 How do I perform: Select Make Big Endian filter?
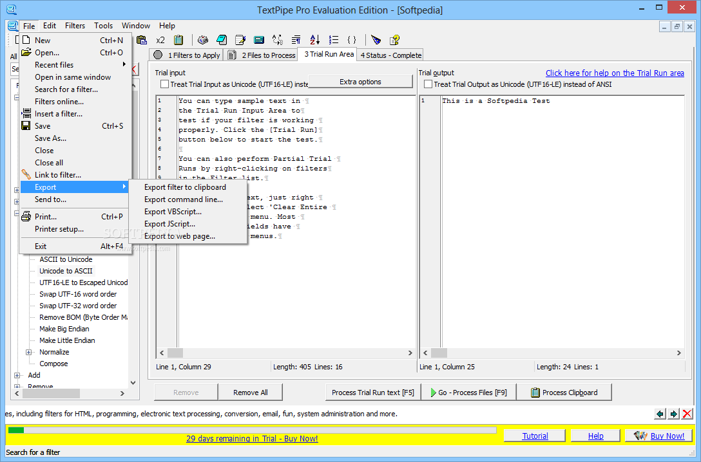click(64, 329)
